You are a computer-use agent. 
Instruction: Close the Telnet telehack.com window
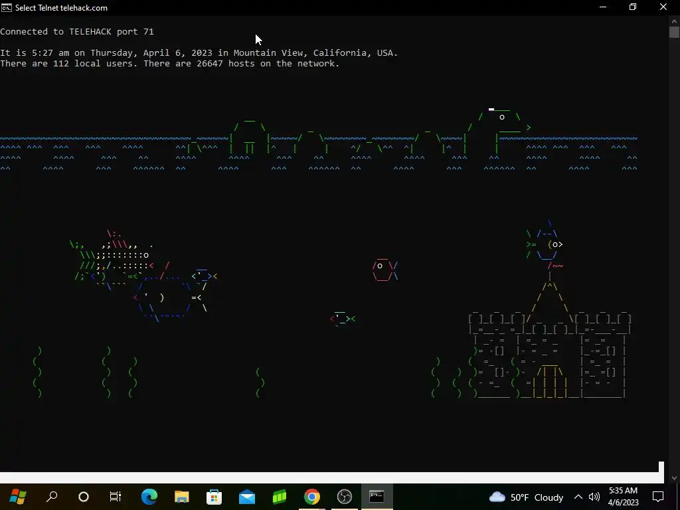[x=663, y=7]
